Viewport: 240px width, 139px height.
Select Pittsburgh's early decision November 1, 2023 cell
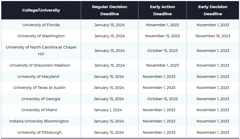click(213, 132)
